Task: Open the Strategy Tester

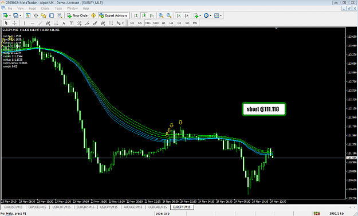Action: (60, 15)
